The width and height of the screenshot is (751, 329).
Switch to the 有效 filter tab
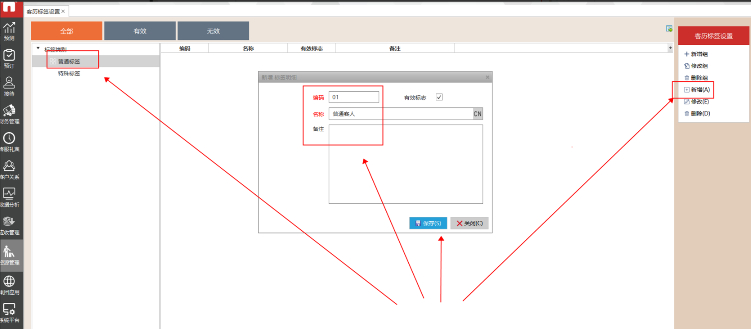[x=140, y=31]
